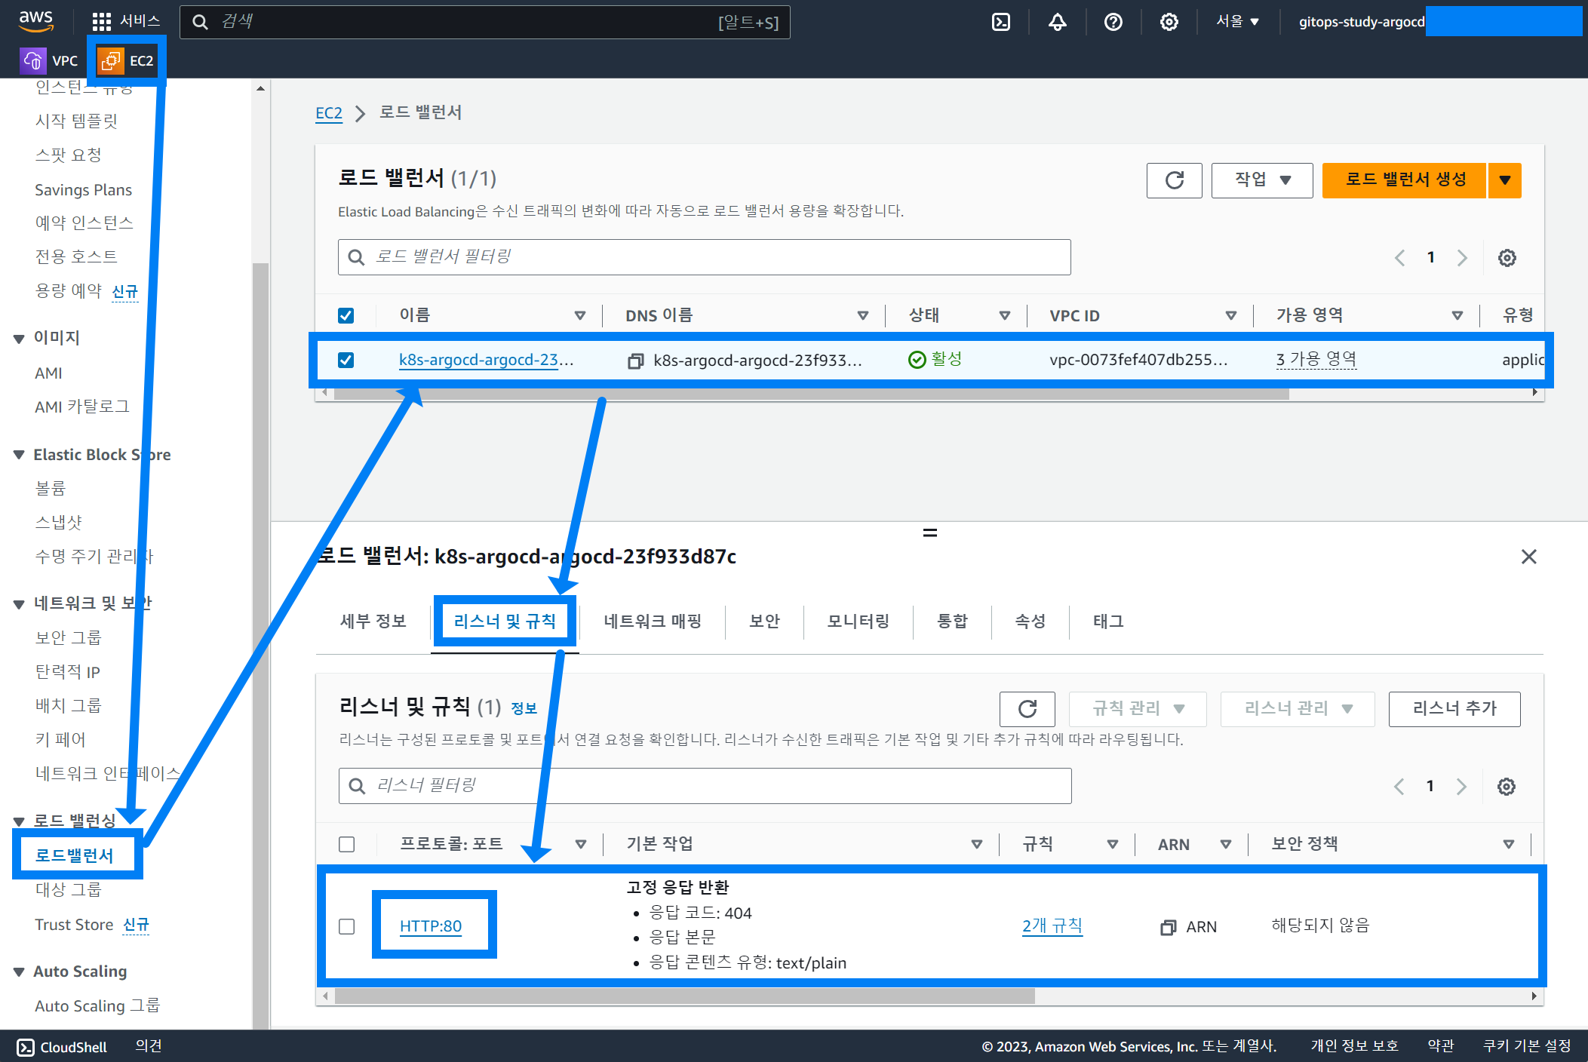Click the help question mark icon
The height and width of the screenshot is (1062, 1588).
(x=1113, y=22)
